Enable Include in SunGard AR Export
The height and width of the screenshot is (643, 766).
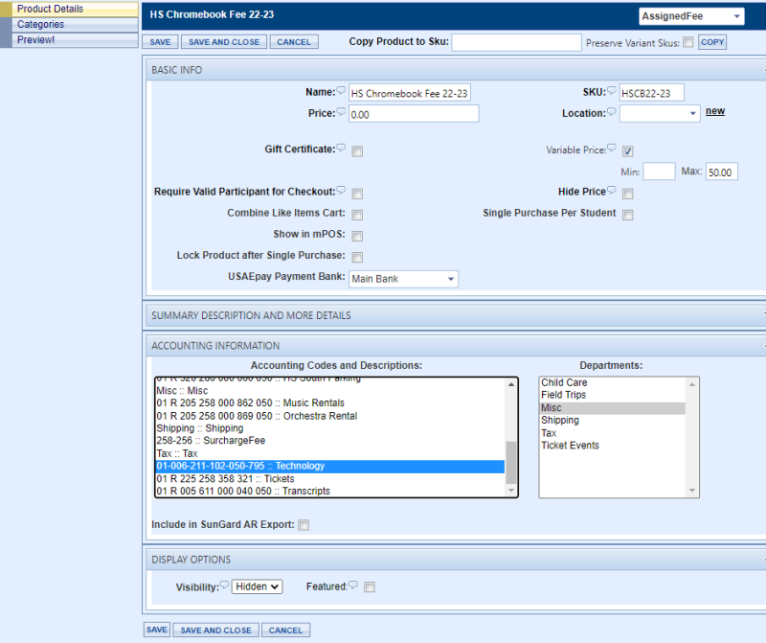(304, 525)
